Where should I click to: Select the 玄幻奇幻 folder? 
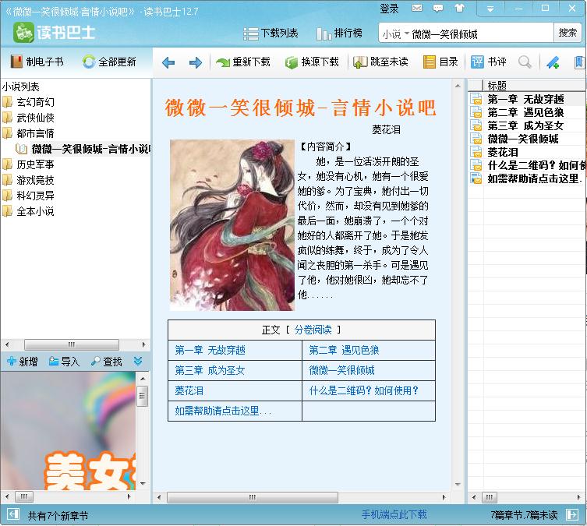click(x=28, y=102)
